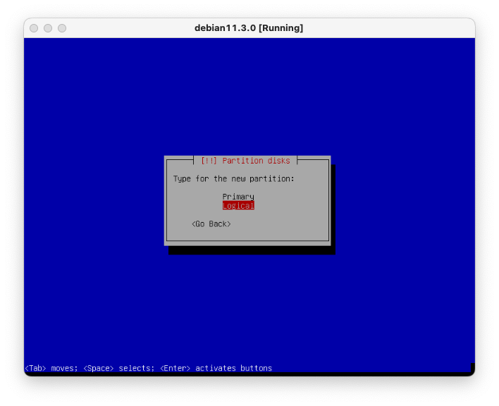This screenshot has height=406, width=499.
Task: Select the Primary partition type
Action: (238, 197)
